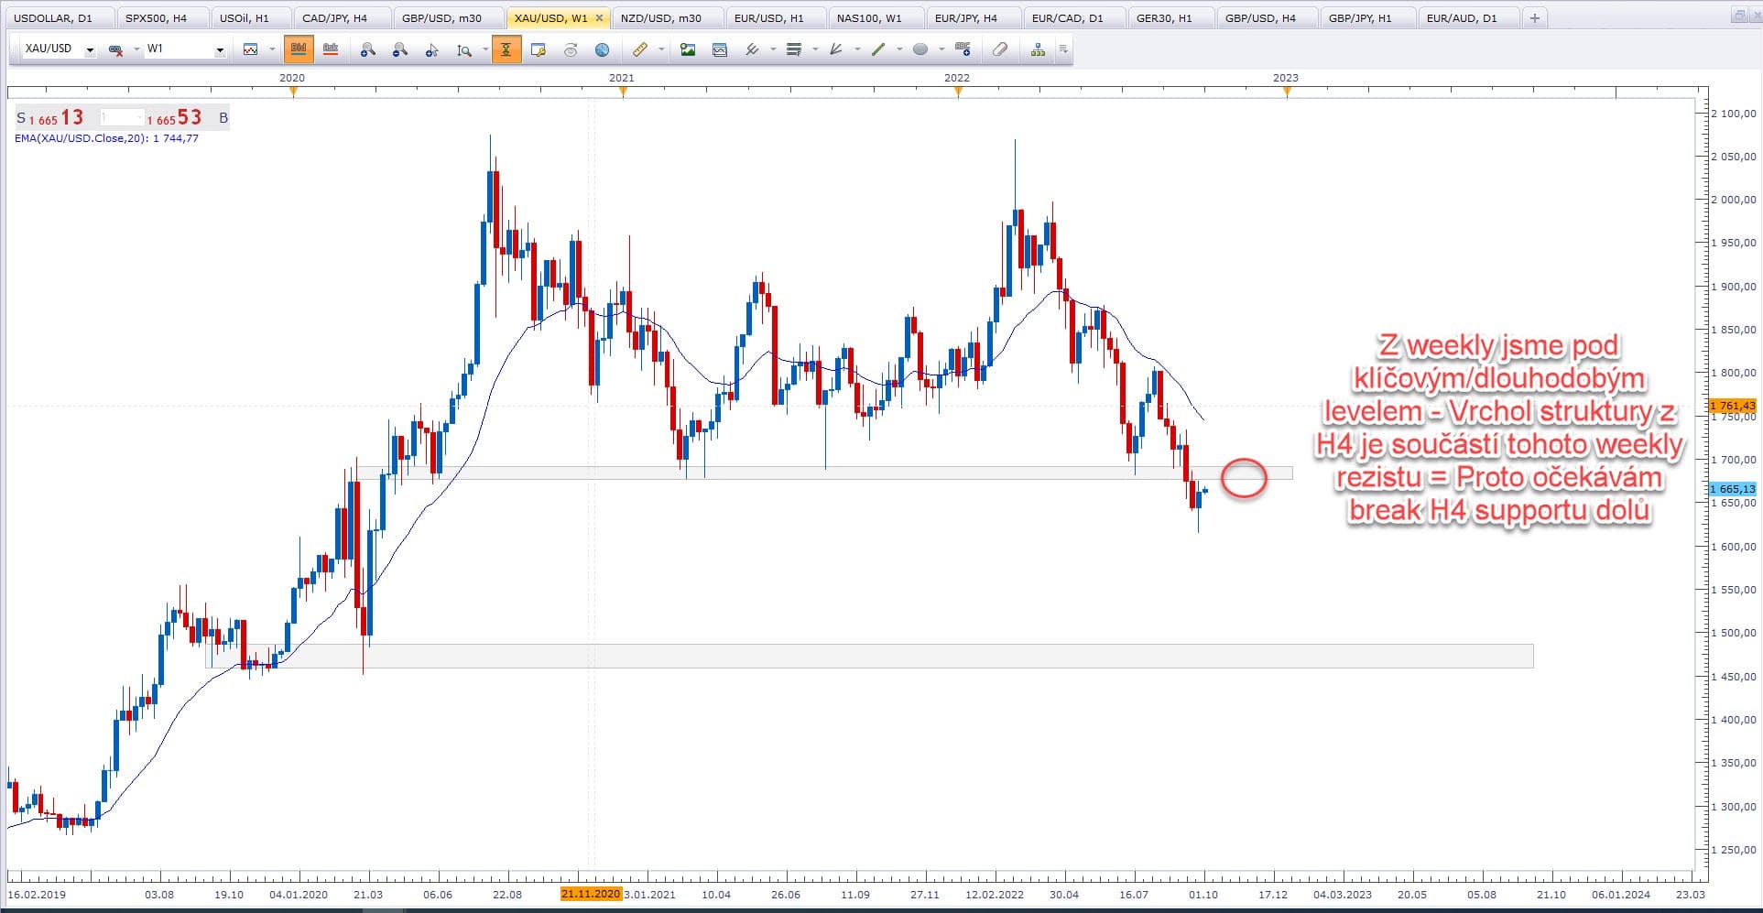Switch to the NAS100, W1 tab

point(868,17)
